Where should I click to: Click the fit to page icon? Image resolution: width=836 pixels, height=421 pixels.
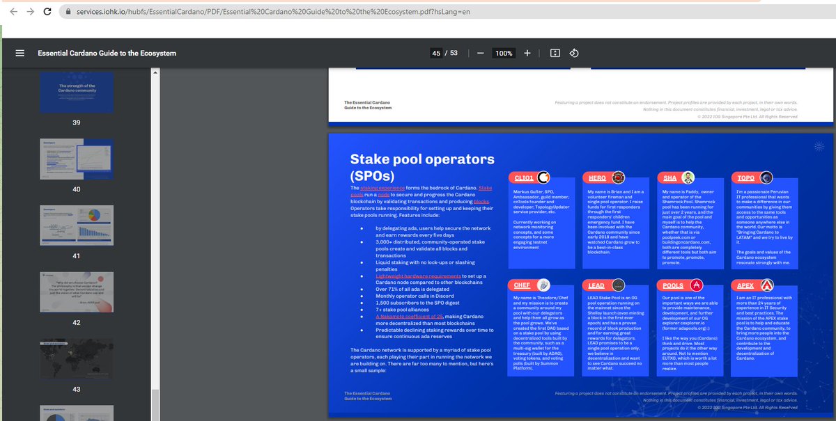click(555, 53)
